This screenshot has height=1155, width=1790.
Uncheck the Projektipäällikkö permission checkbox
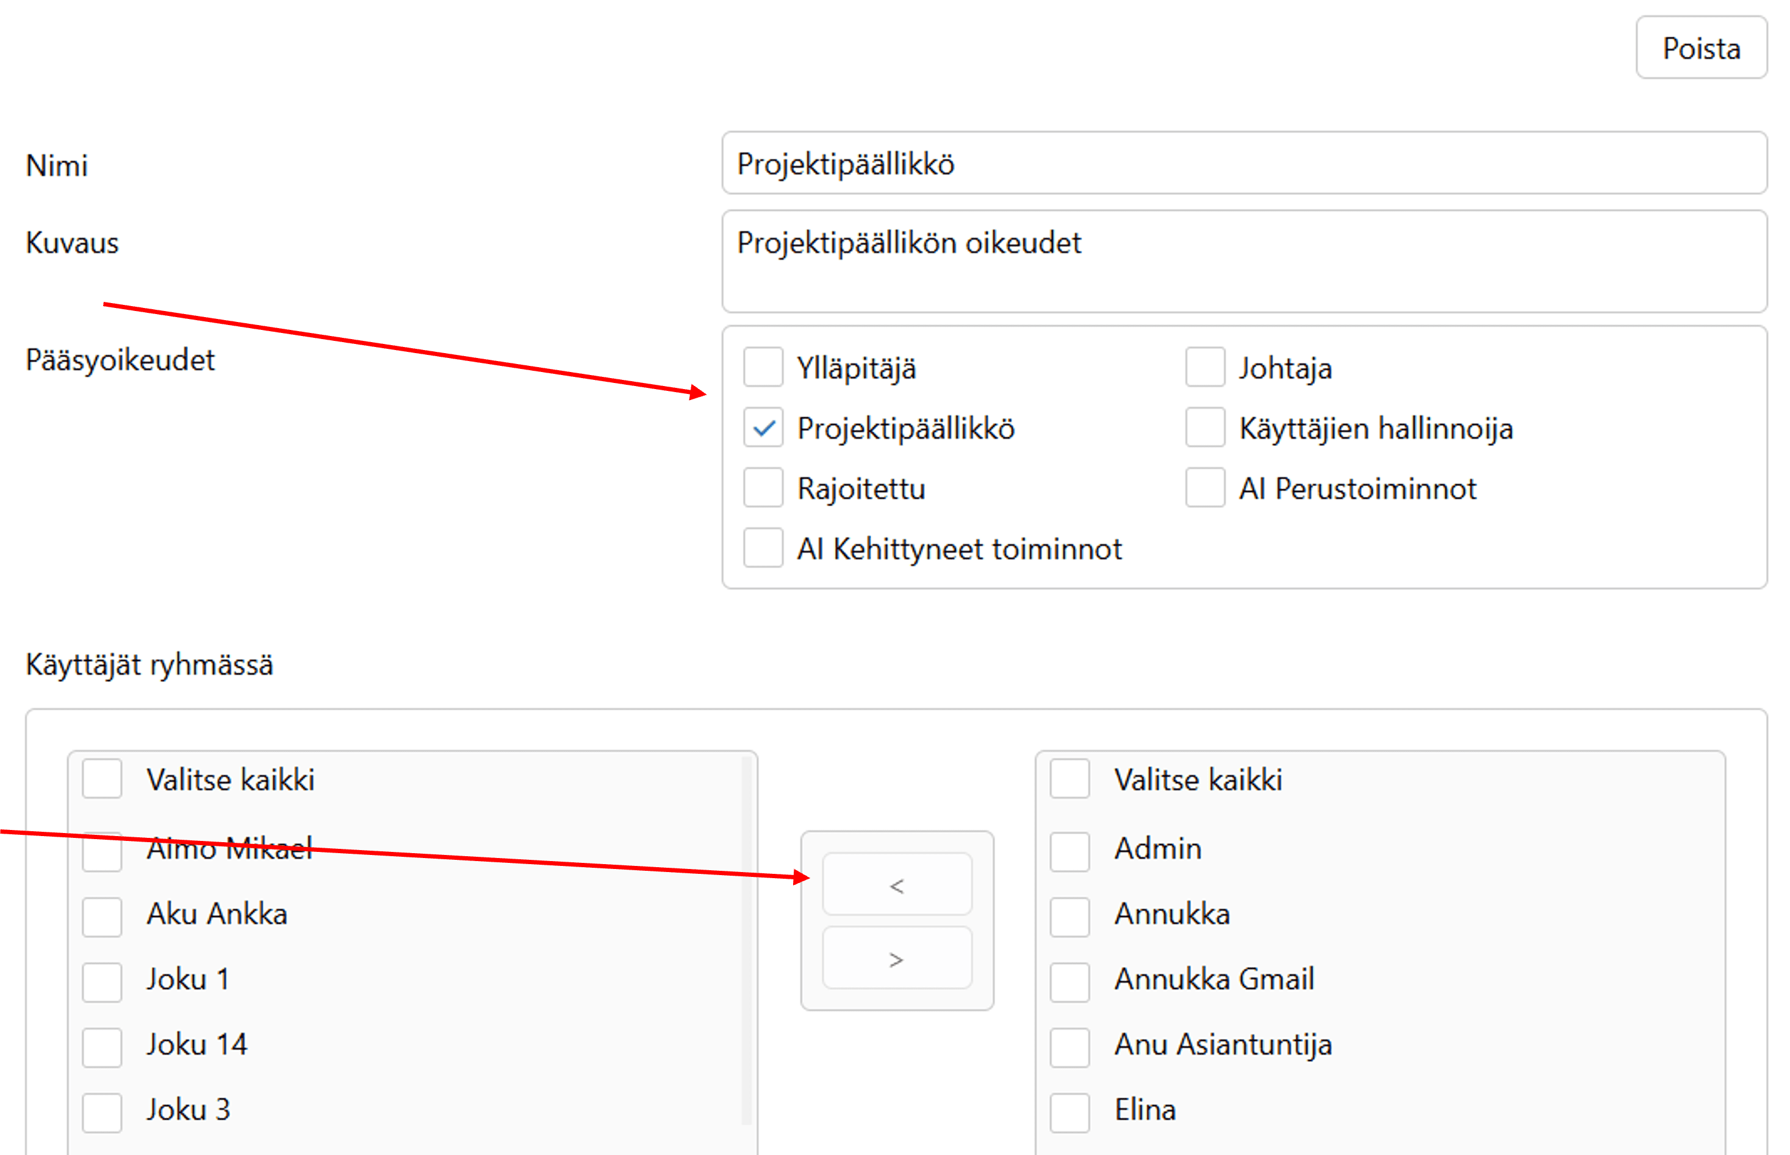point(763,427)
